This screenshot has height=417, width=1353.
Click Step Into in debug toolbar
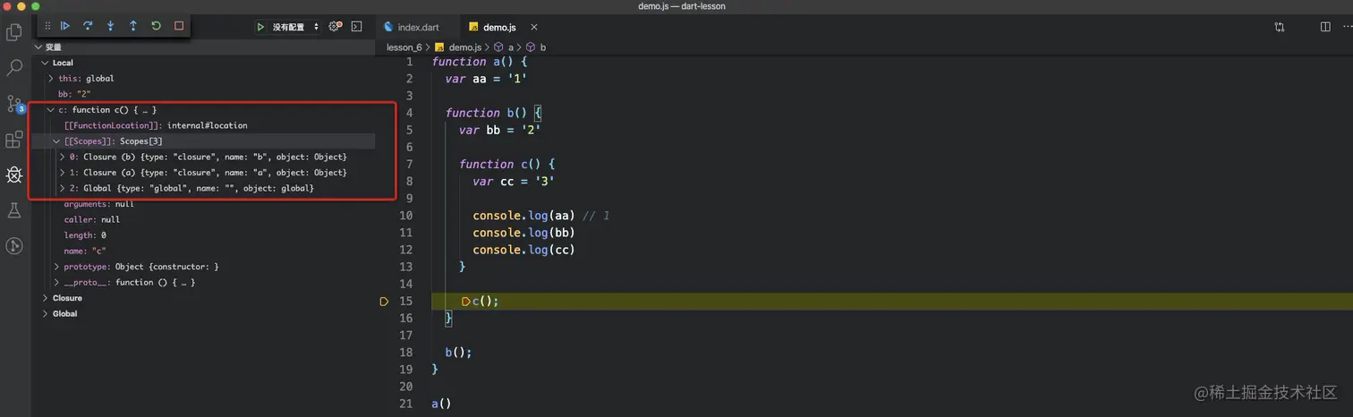(111, 26)
